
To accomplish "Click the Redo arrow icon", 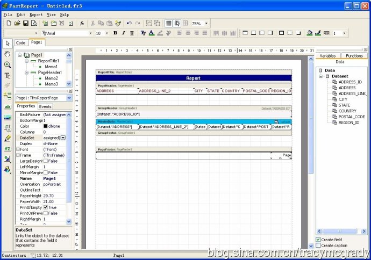I will (x=138, y=23).
